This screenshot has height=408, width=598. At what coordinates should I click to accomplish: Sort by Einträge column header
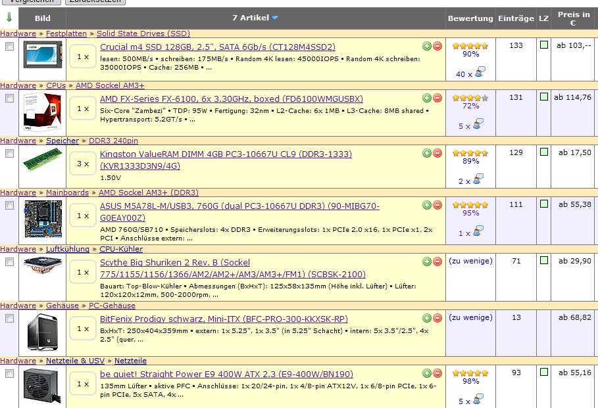point(516,18)
